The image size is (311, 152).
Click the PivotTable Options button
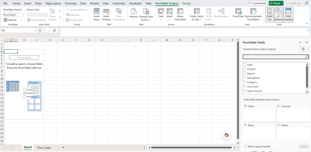coord(13,20)
